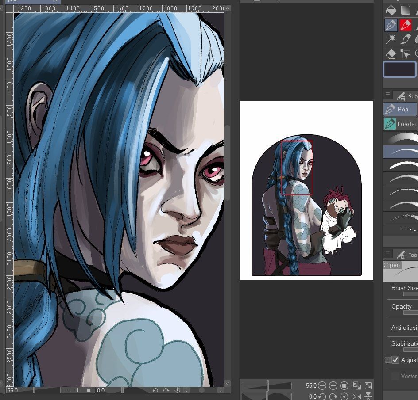Zoom out the canvas with minus button
This screenshot has width=418, height=400.
[x=67, y=390]
